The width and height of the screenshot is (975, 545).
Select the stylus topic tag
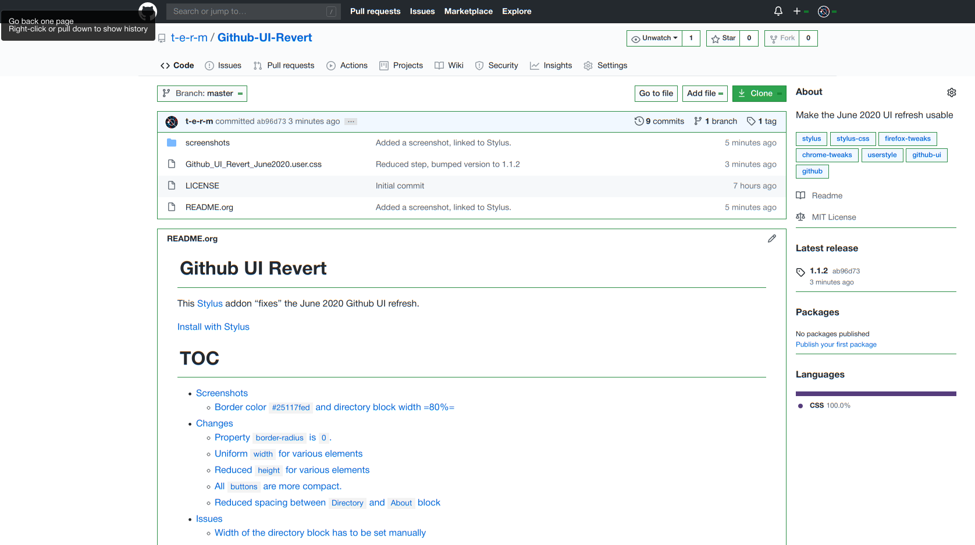812,139
